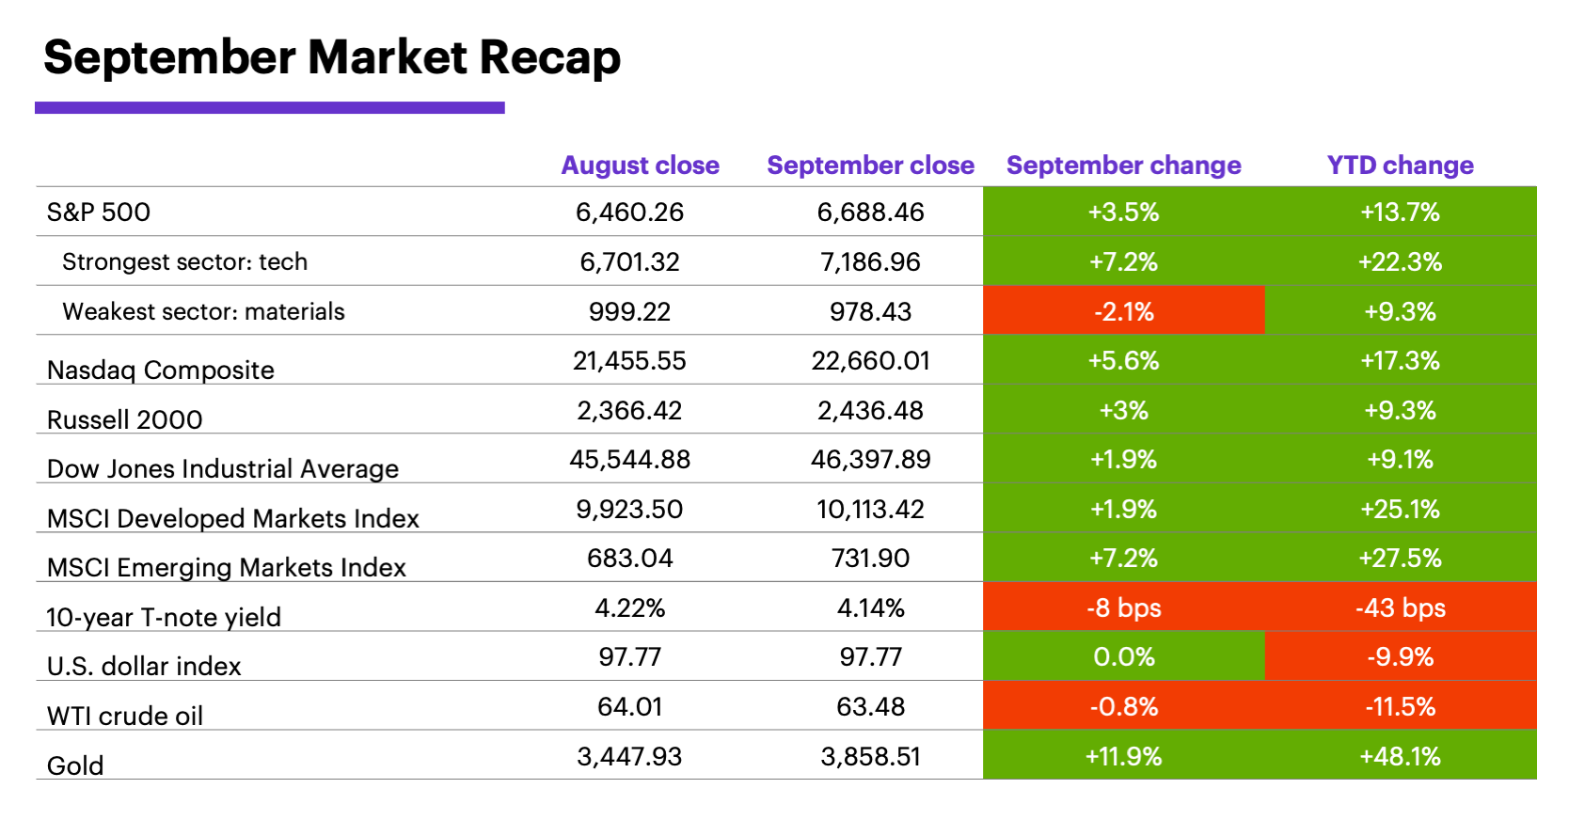Click the September change column header
The width and height of the screenshot is (1569, 820).
pyautogui.click(x=1123, y=166)
